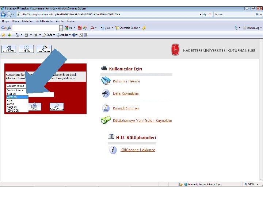Click the TARA scan button in the red panel

[x=34, y=107]
